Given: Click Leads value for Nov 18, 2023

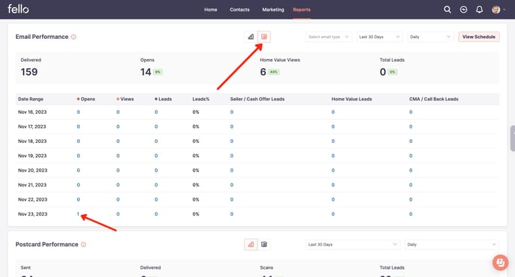Looking at the screenshot, I should point(156,141).
